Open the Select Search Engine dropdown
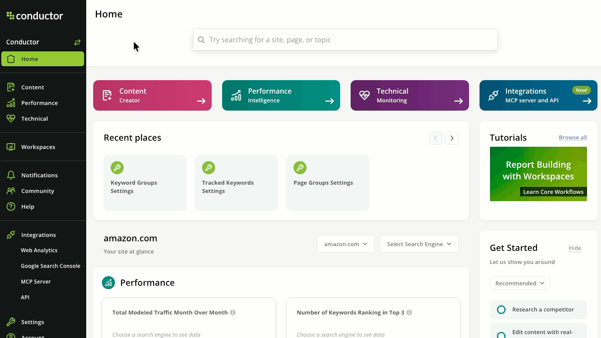This screenshot has width=601, height=338. [x=419, y=244]
